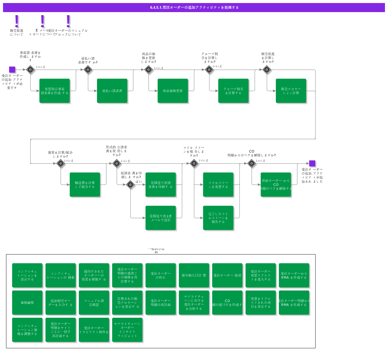Open the サプライチェーンオーダーインサイトウィジェット box
Image resolution: width=388 pixels, height=351 pixels.
pos(127,330)
